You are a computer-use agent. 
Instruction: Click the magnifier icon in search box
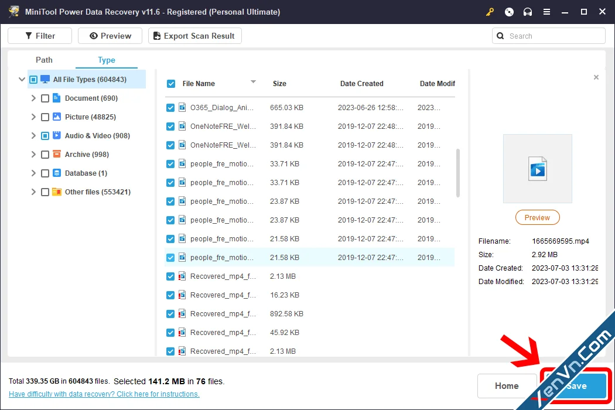pyautogui.click(x=500, y=36)
